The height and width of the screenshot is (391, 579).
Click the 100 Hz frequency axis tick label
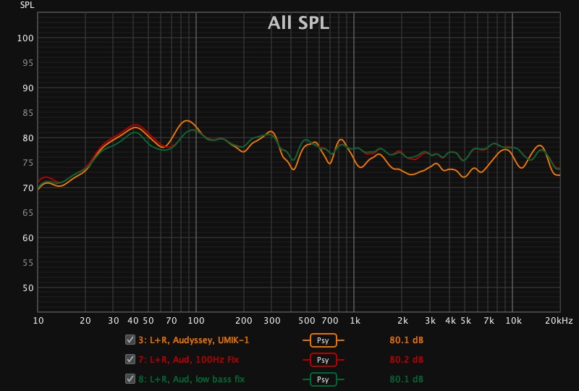point(196,320)
